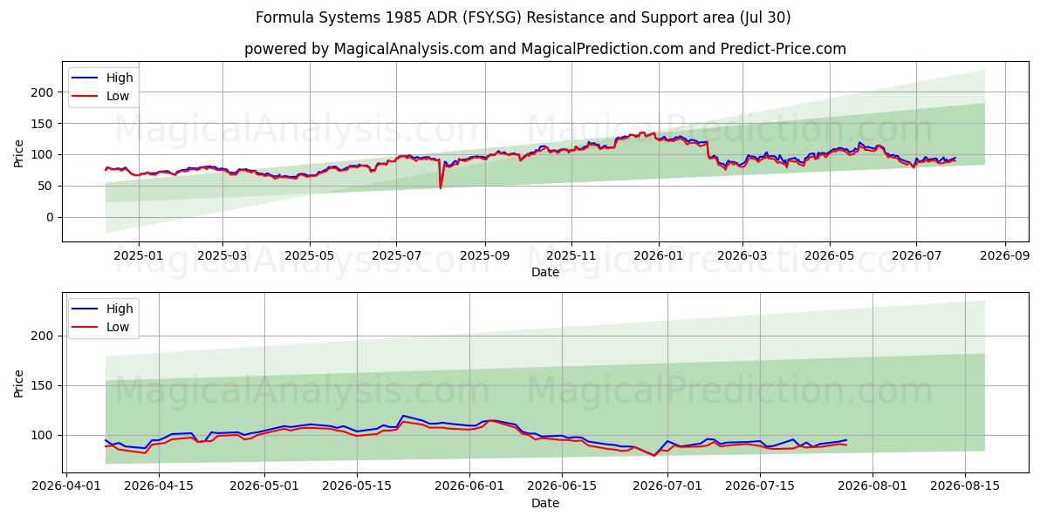Click the 2025-01 date tick label

139,255
